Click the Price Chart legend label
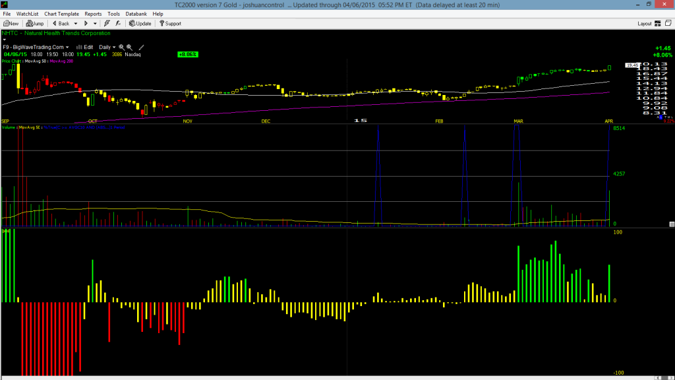675x380 pixels. [x=12, y=61]
